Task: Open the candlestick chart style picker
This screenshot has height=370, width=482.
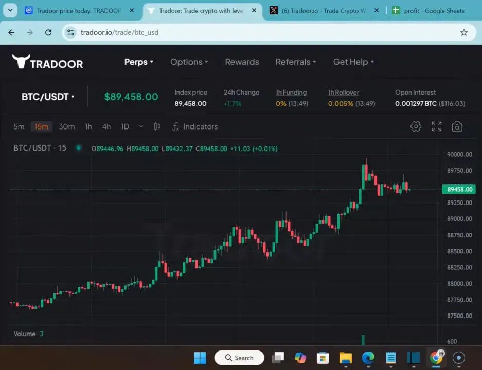Action: [157, 126]
